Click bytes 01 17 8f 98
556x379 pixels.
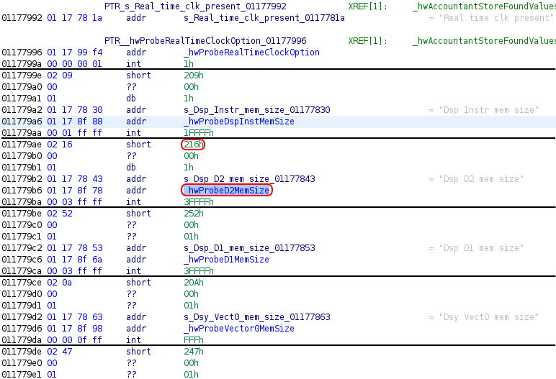(x=75, y=329)
